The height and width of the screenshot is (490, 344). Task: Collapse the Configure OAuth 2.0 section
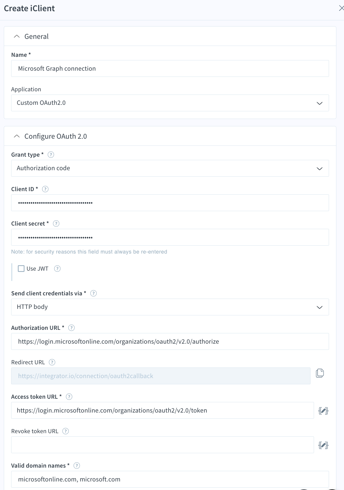[x=16, y=136]
